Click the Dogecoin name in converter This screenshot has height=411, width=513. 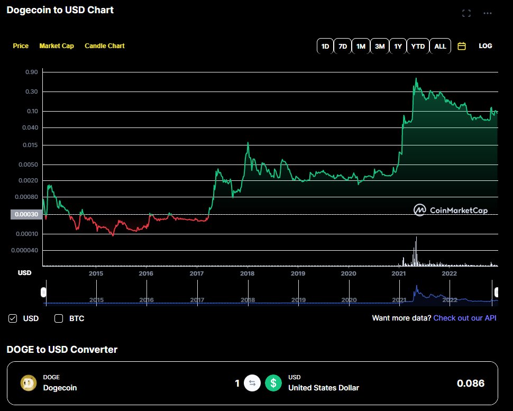pyautogui.click(x=60, y=388)
